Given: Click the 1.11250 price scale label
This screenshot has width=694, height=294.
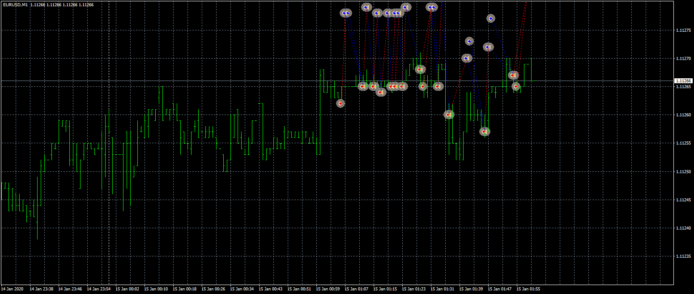Looking at the screenshot, I should coord(683,172).
